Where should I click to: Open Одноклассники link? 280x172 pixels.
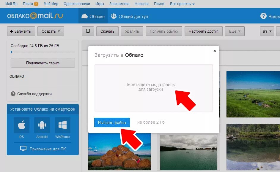77,4
